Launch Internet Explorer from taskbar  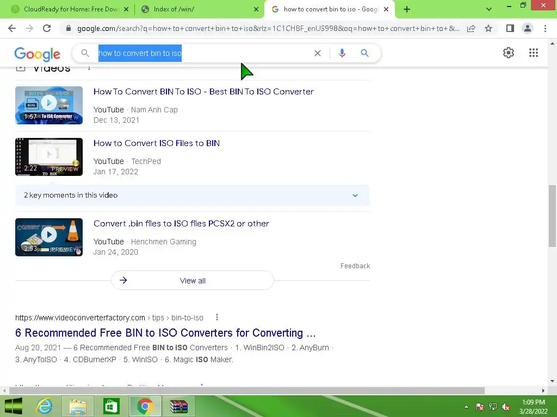click(45, 406)
